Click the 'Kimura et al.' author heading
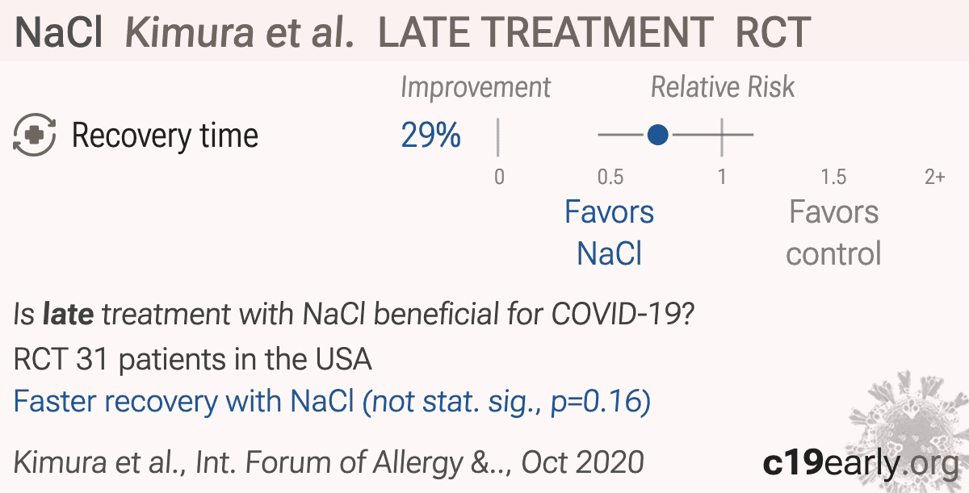Image resolution: width=969 pixels, height=493 pixels. click(x=240, y=31)
